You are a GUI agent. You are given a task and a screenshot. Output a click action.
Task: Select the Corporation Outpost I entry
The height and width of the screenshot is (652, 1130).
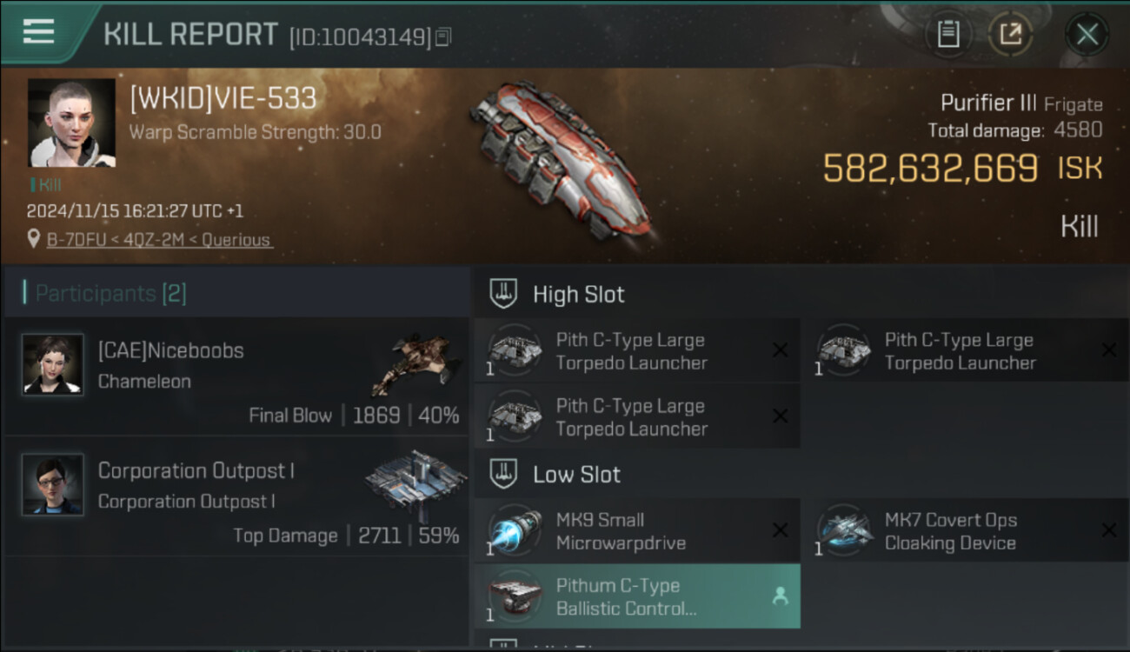tap(236, 496)
